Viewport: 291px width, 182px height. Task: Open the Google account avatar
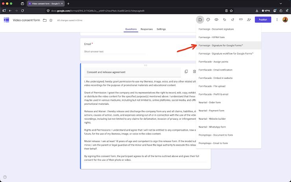pyautogui.click(x=285, y=20)
